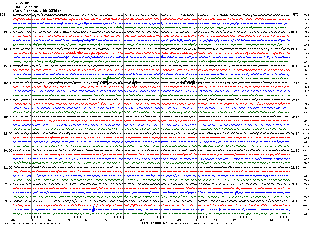Click the 23:15 UTC row label
This screenshot has width=310, height=227.
(295, 117)
